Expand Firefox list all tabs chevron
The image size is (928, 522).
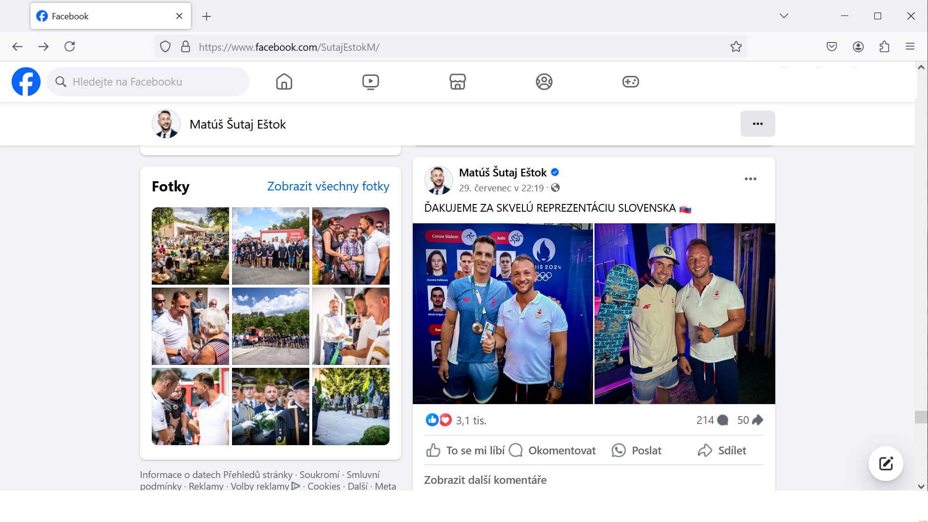[783, 16]
